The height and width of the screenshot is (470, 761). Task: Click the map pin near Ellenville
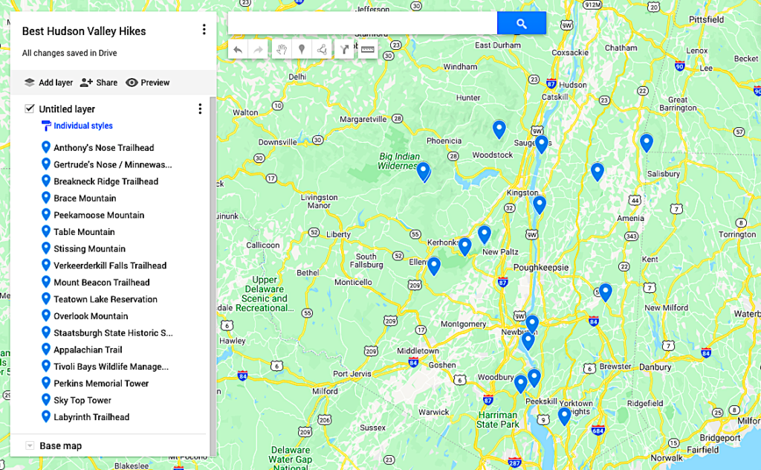click(433, 265)
